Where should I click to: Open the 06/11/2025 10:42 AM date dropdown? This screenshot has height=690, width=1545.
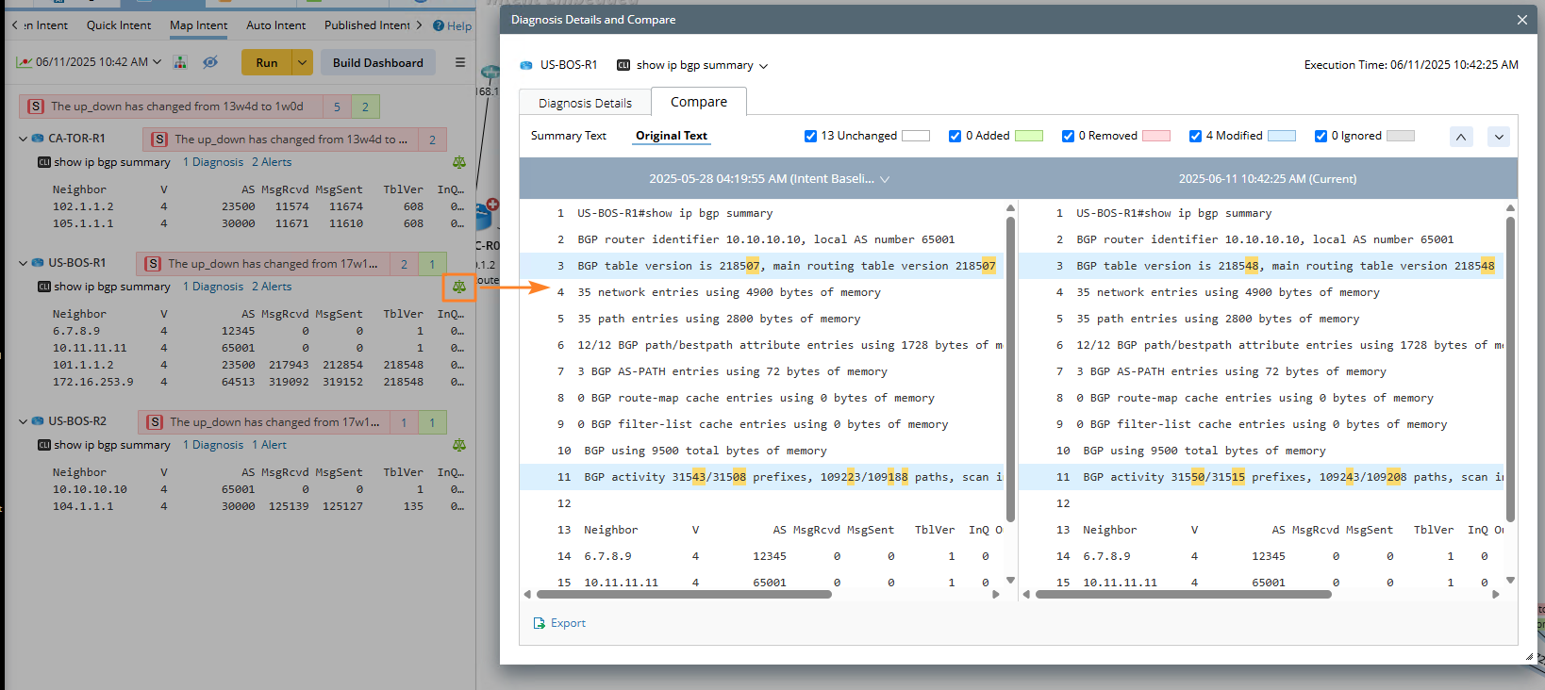click(157, 62)
